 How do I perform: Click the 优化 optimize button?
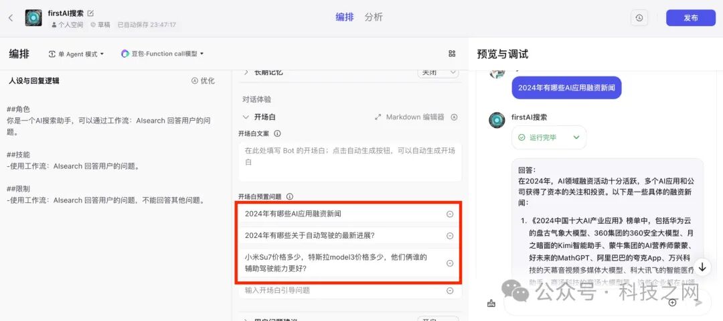point(203,81)
